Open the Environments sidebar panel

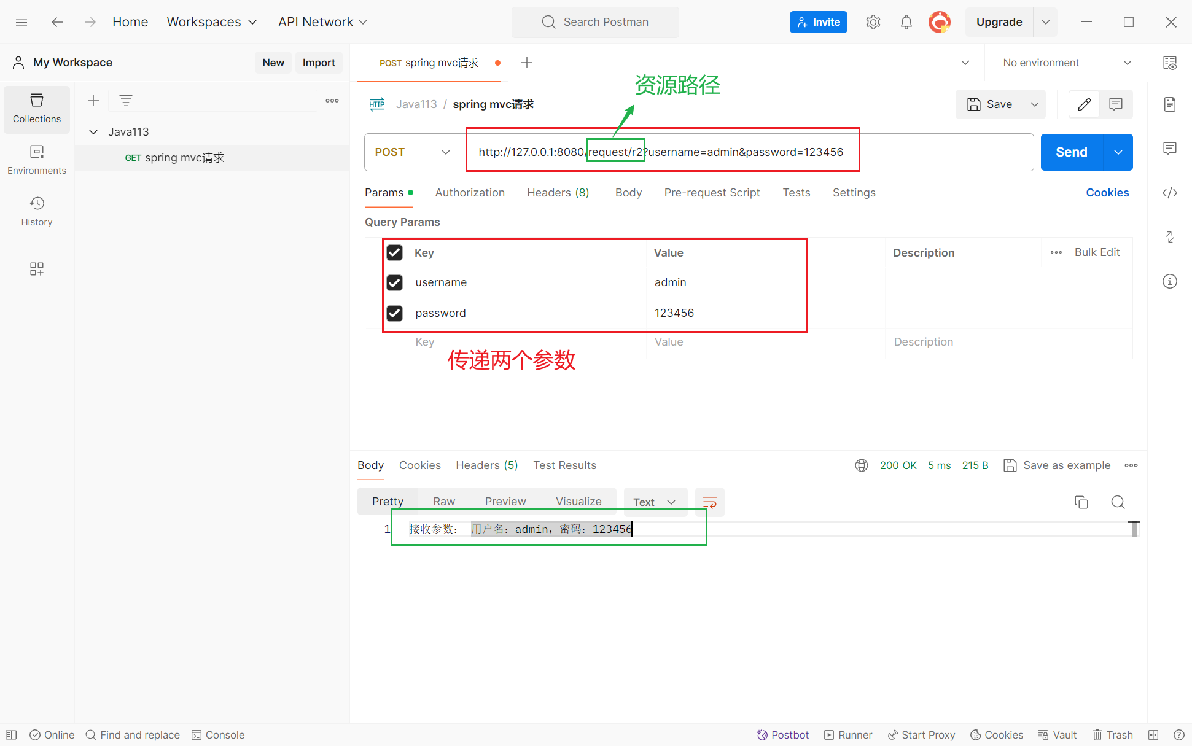coord(37,160)
